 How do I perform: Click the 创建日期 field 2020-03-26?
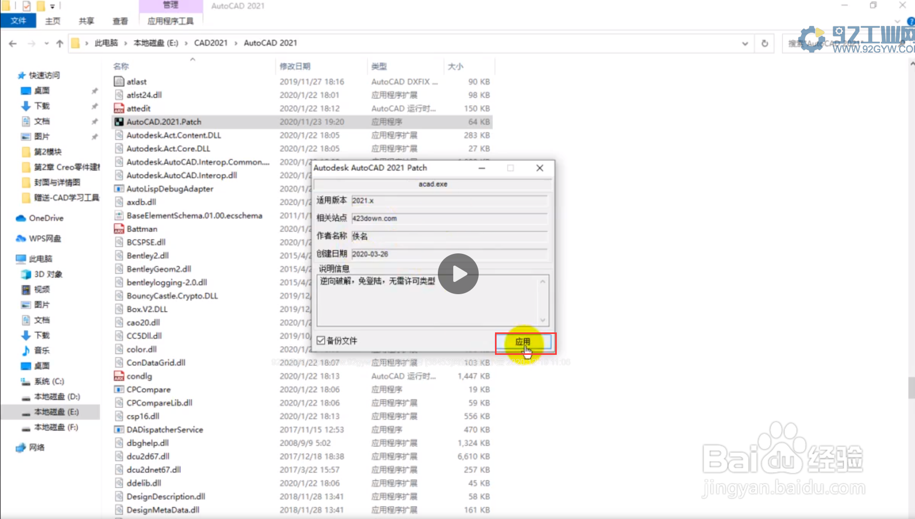click(450, 254)
